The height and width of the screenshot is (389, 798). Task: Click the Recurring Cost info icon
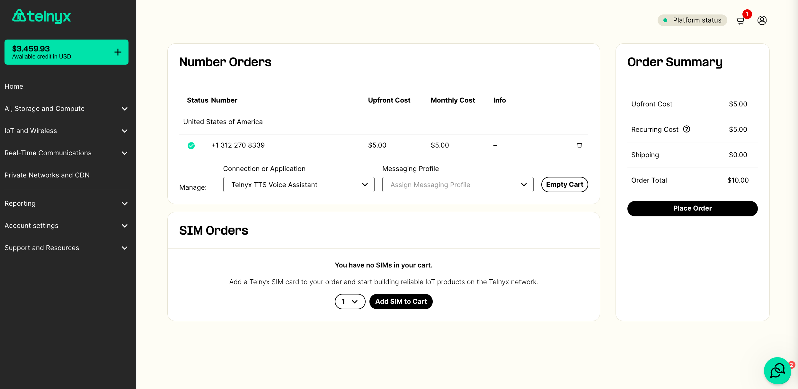(x=687, y=129)
